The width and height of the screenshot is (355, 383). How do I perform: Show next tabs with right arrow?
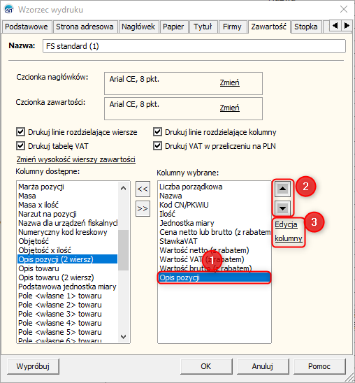pos(347,25)
